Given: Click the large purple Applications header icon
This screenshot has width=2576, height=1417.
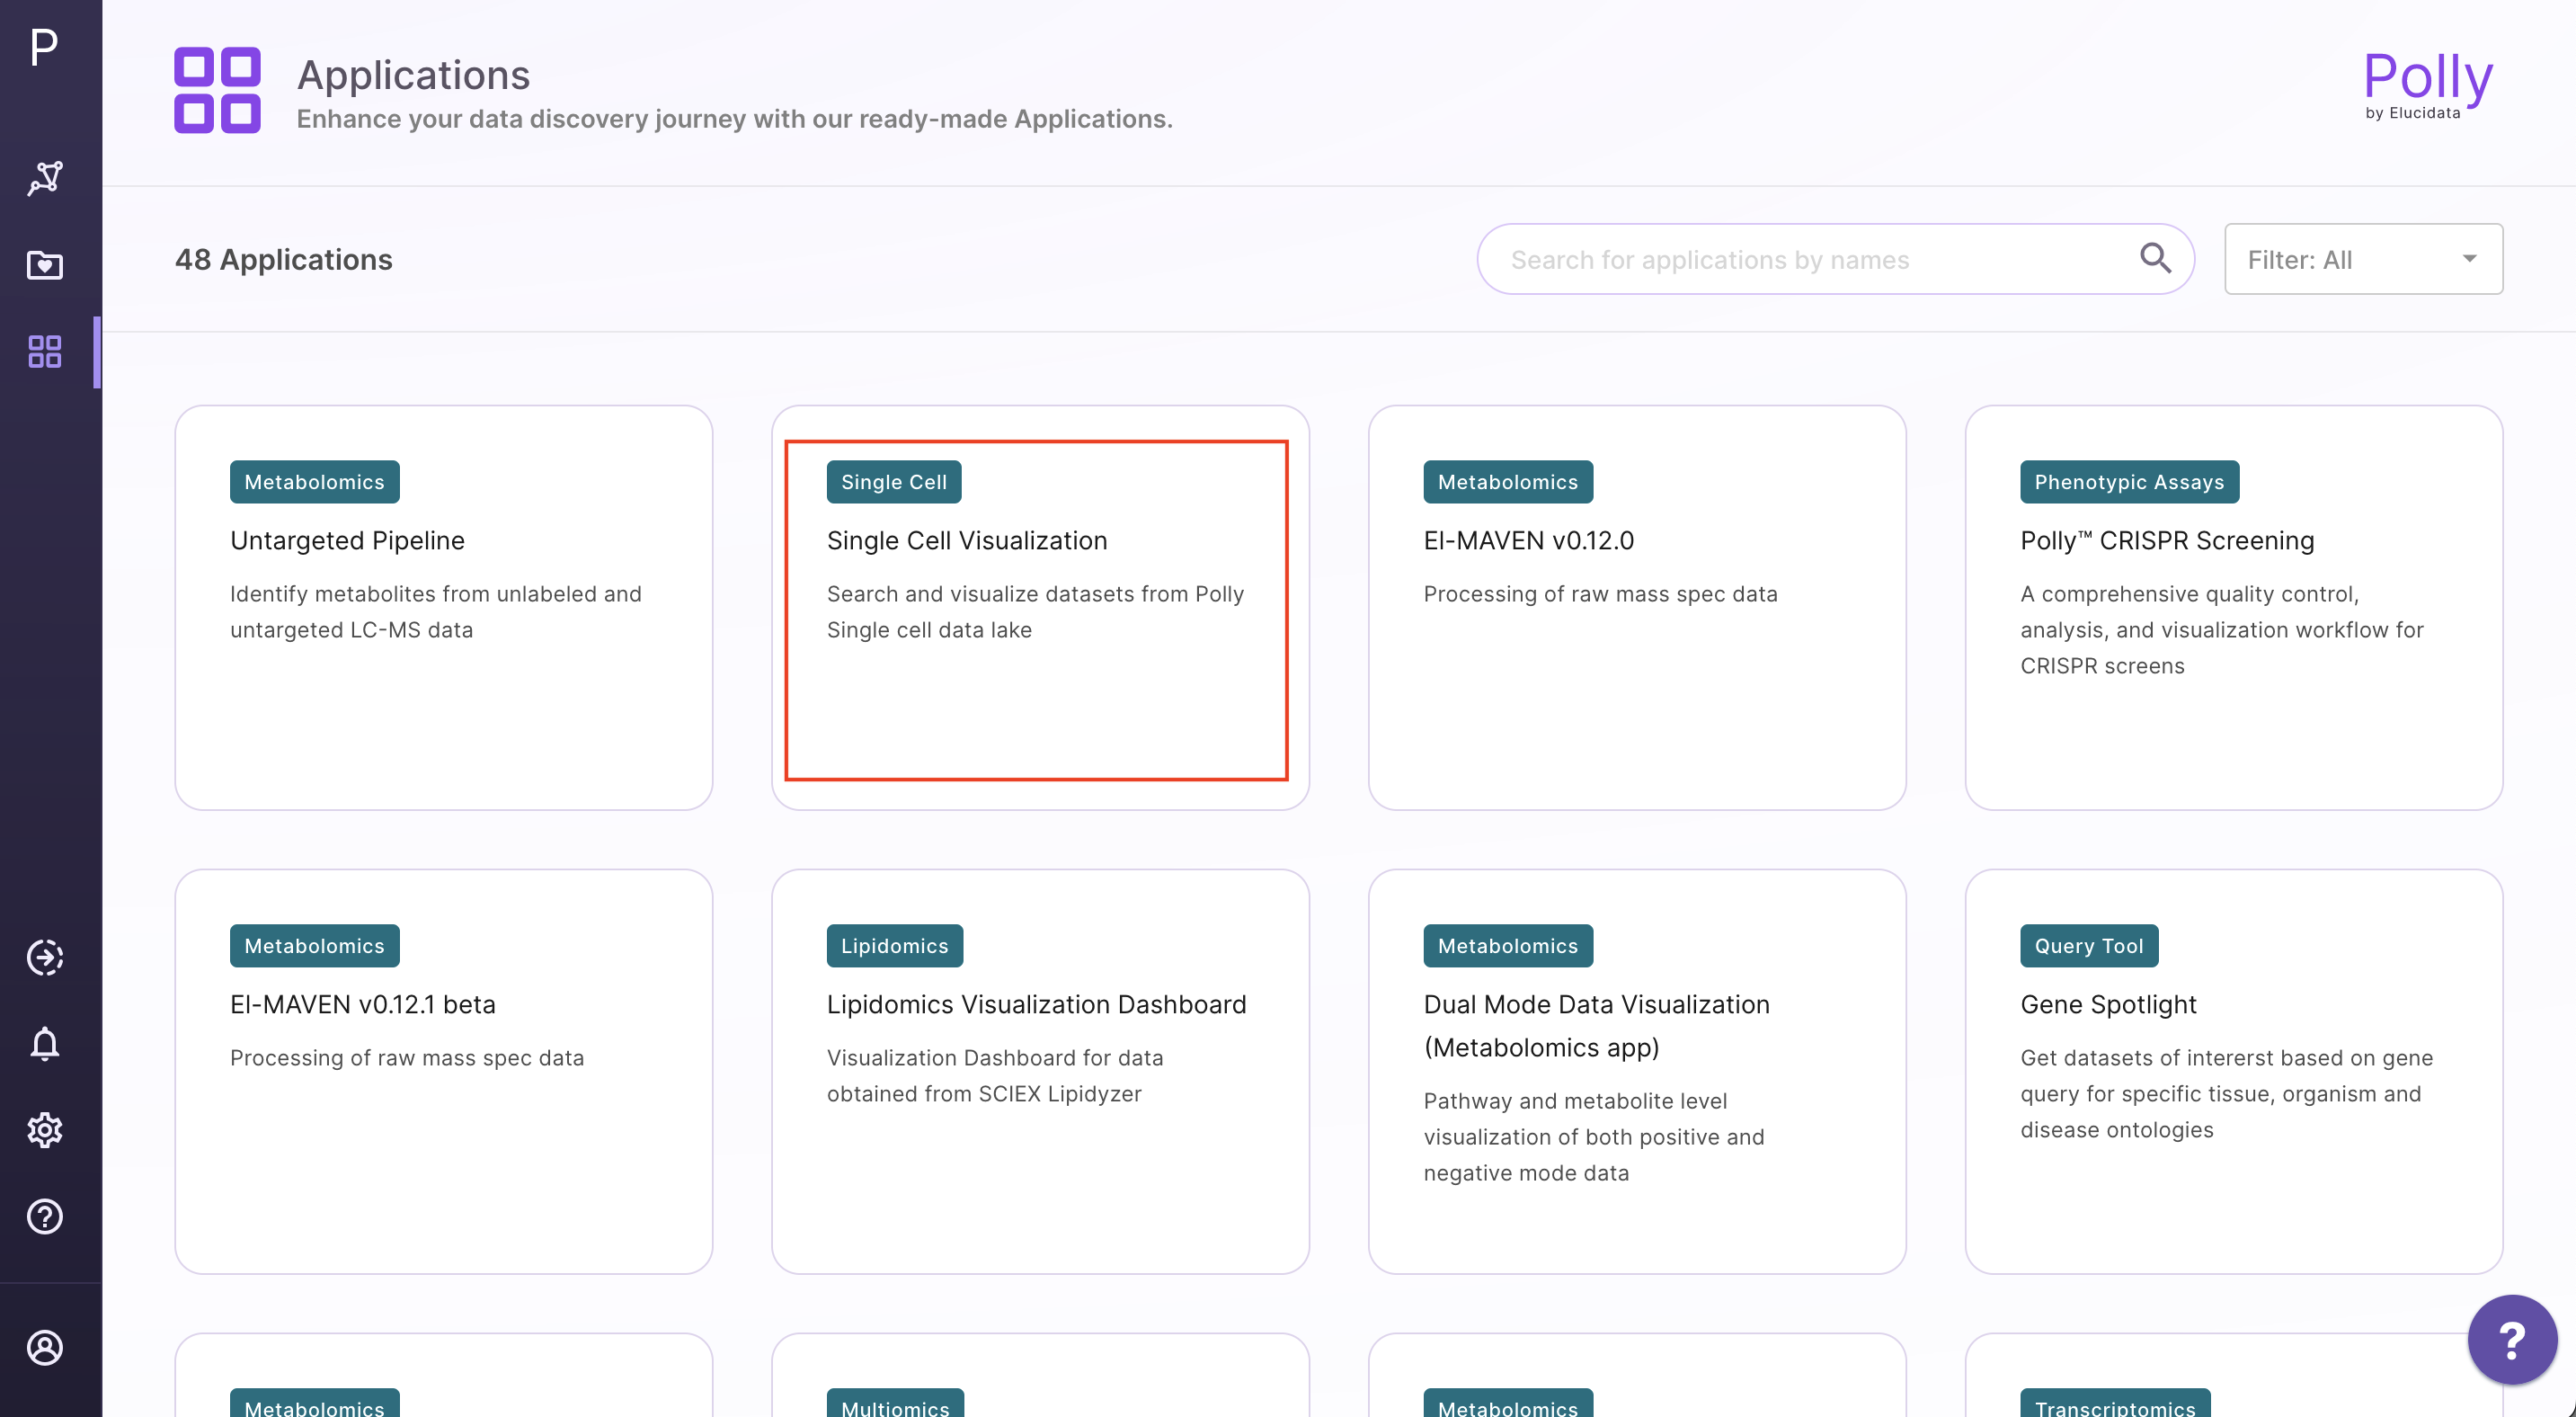Looking at the screenshot, I should pos(217,90).
